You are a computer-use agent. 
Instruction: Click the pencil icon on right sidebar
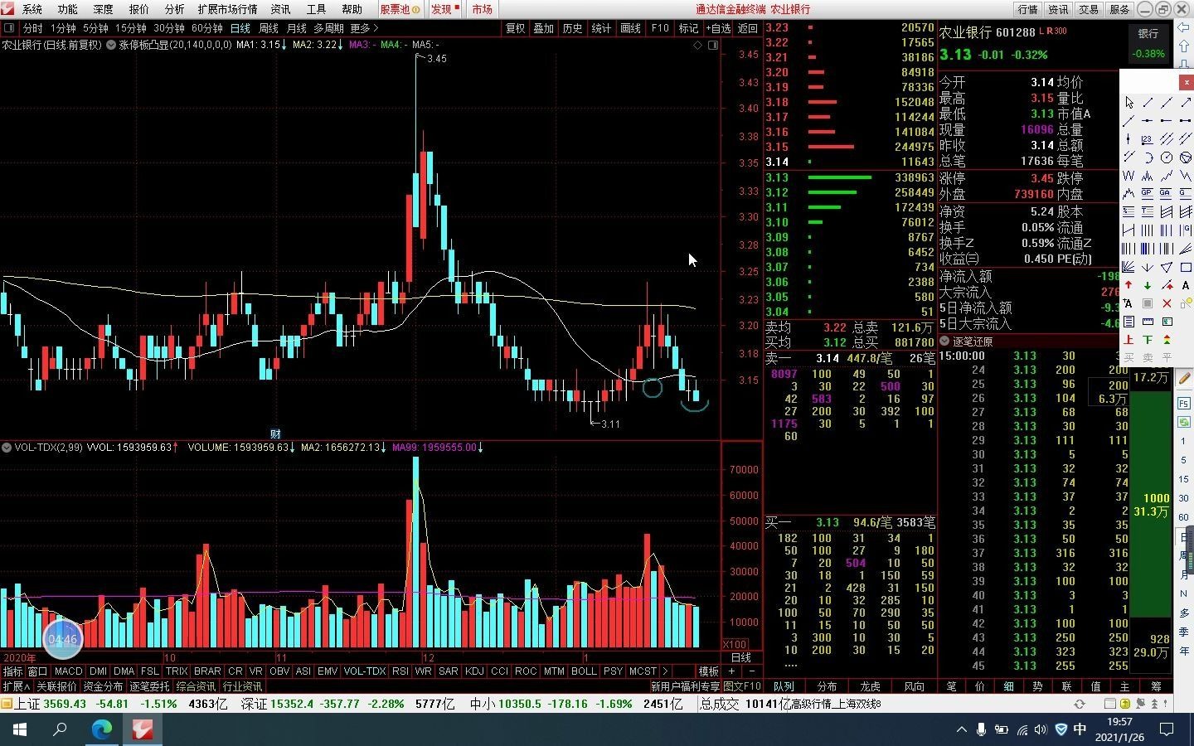(x=1184, y=379)
